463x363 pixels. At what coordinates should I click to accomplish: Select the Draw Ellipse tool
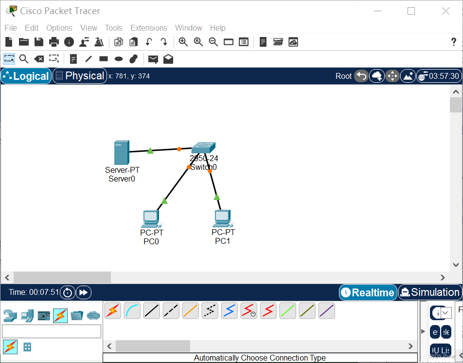[119, 59]
